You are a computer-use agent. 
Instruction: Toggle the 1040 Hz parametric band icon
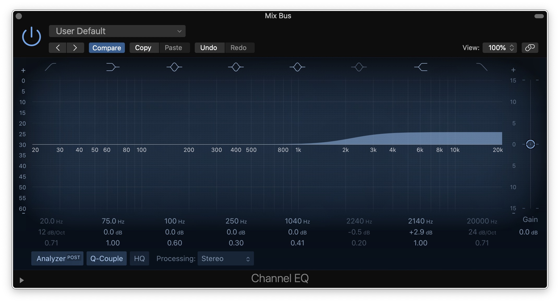(x=297, y=67)
